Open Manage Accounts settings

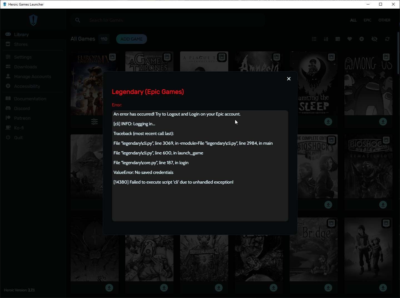33,76
